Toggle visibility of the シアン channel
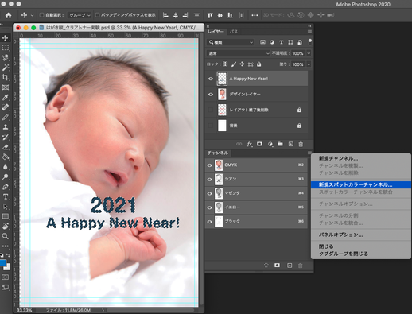Image resolution: width=412 pixels, height=314 pixels. point(209,179)
